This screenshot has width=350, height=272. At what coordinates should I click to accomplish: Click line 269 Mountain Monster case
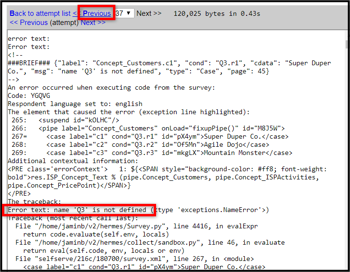coord(152,153)
